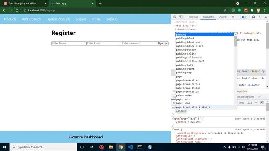Image resolution: width=269 pixels, height=151 pixels.
Task: Toggle the .cls class editor
Action: point(249,102)
